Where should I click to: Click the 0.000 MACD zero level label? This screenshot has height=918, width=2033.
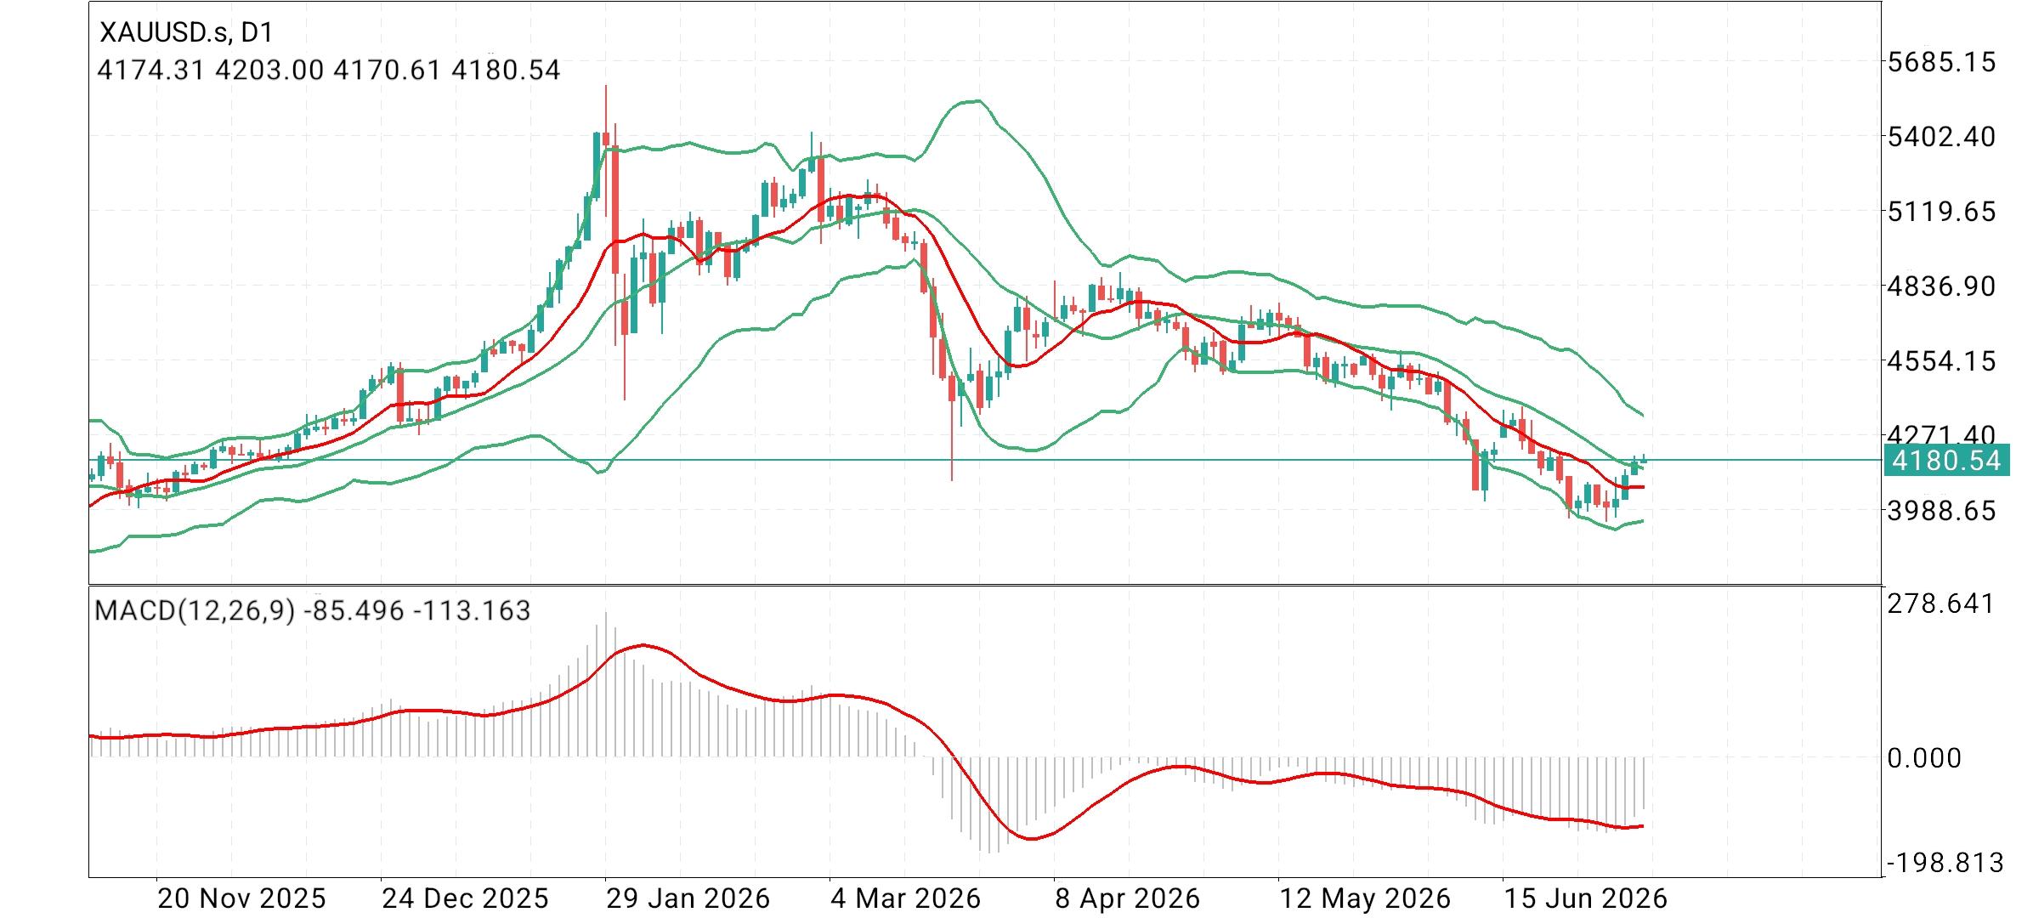(1924, 757)
